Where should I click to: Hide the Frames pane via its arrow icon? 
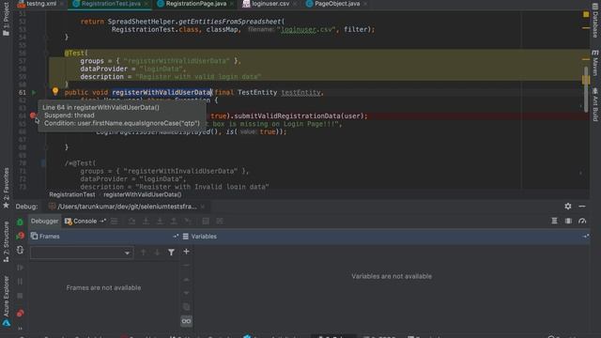176,237
